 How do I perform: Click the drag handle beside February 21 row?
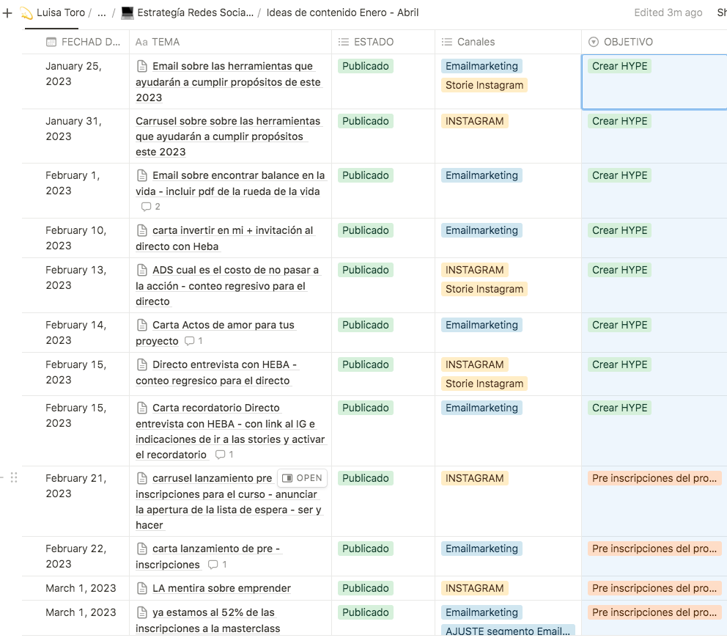(x=14, y=477)
